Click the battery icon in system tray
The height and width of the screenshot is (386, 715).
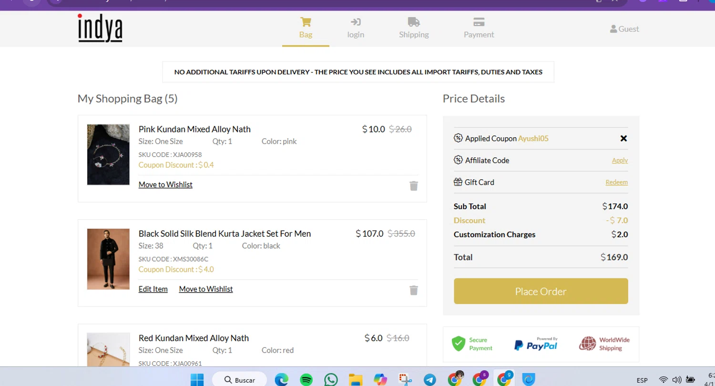(690, 380)
